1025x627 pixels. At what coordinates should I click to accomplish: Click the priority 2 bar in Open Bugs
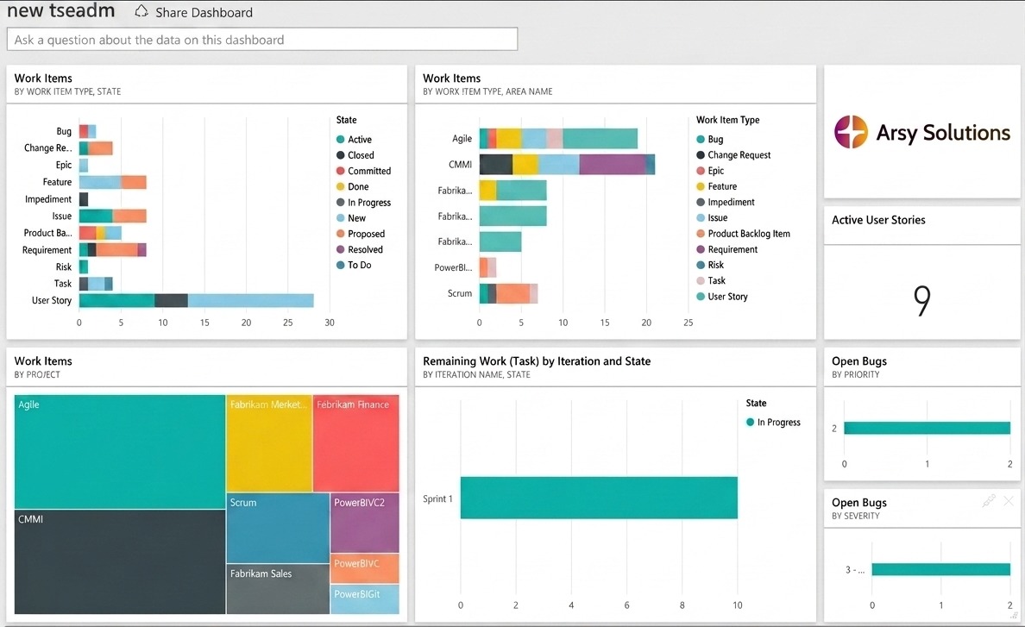tap(927, 428)
